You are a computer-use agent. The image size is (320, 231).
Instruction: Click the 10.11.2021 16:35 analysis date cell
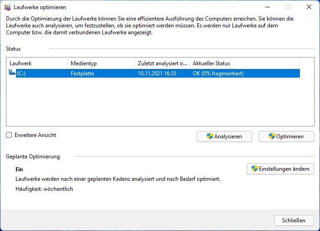coord(157,73)
